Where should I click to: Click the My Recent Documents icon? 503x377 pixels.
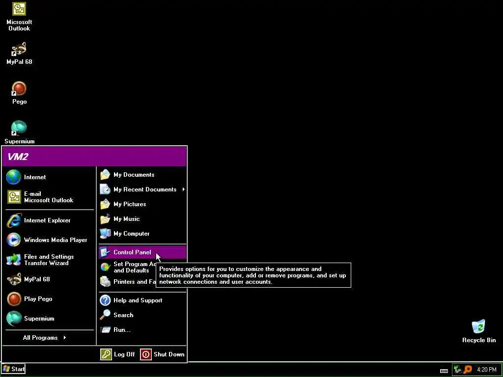tap(105, 189)
